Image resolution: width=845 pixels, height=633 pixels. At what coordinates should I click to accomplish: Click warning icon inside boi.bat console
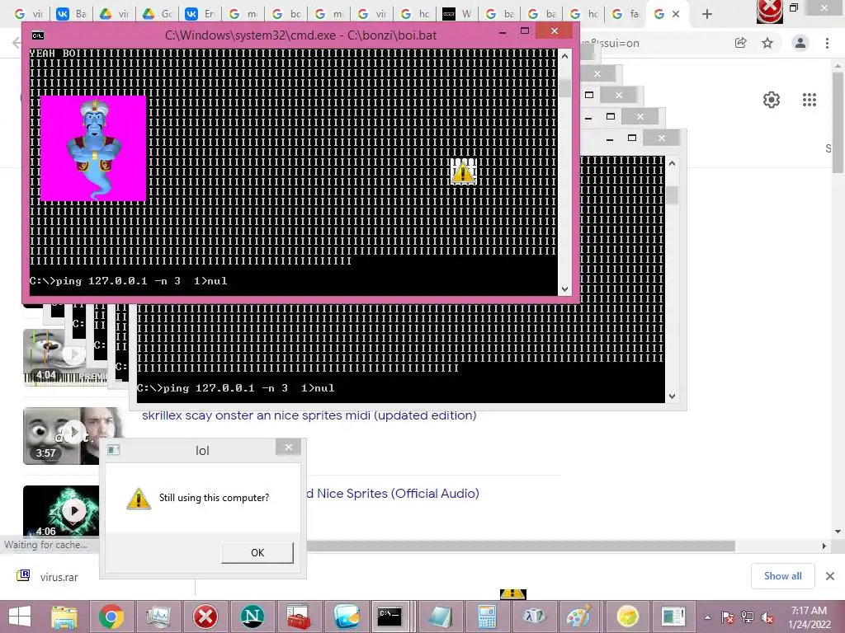coord(463,172)
